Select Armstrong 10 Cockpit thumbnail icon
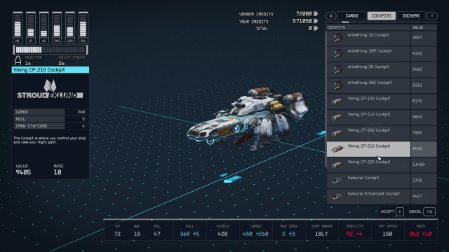The image size is (449, 252). pos(337,38)
